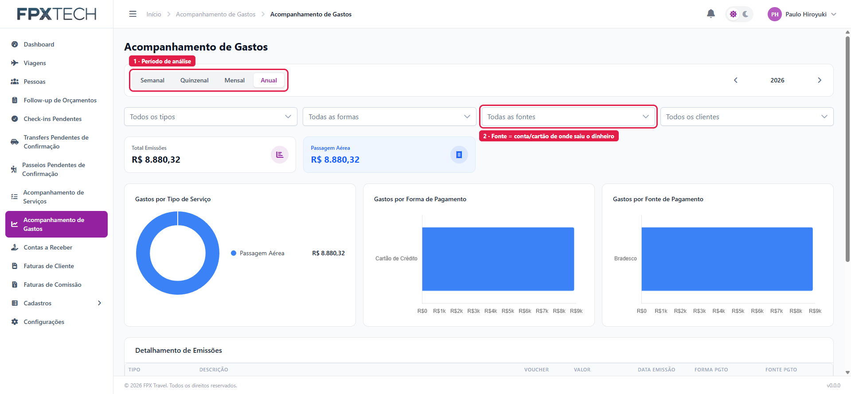Click the Início breadcrumb link
Screen dimensions: 851x394
click(154, 14)
